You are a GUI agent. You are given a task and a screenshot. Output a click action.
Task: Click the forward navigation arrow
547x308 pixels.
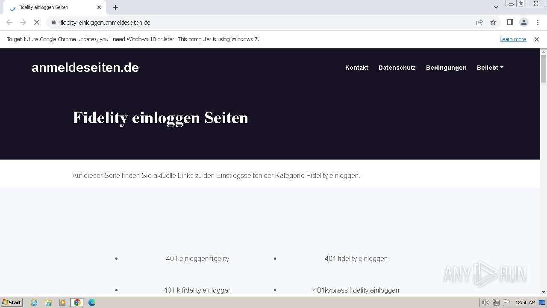click(23, 22)
